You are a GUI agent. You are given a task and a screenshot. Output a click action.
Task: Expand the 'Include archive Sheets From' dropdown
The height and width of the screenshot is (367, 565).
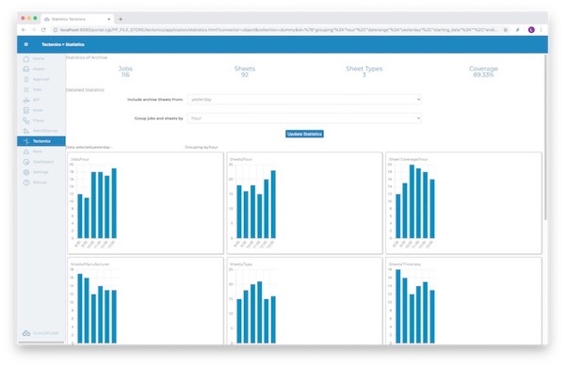tap(304, 100)
